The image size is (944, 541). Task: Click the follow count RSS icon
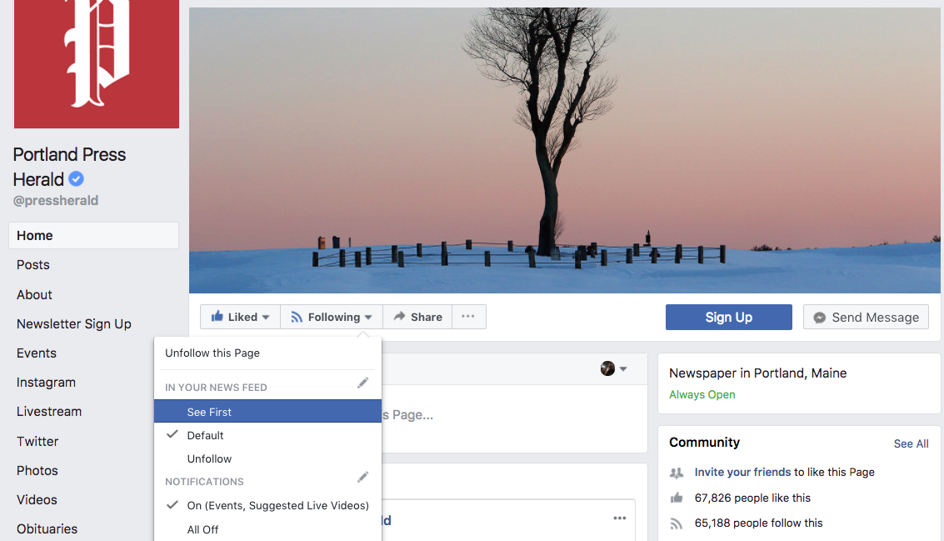tap(677, 523)
